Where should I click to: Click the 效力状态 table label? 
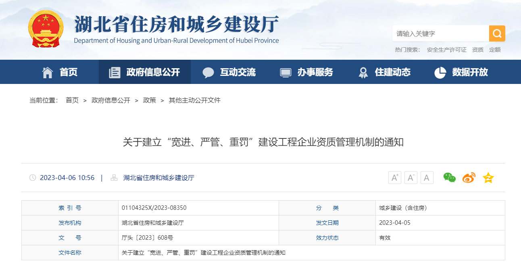327,238
